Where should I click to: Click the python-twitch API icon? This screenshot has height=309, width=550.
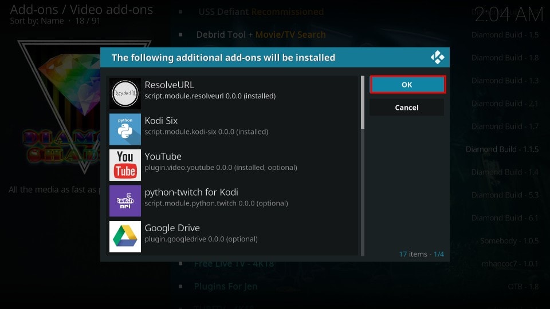(125, 201)
